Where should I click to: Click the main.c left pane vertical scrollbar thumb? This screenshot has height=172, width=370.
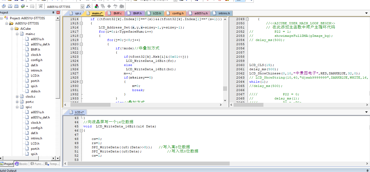225,88
